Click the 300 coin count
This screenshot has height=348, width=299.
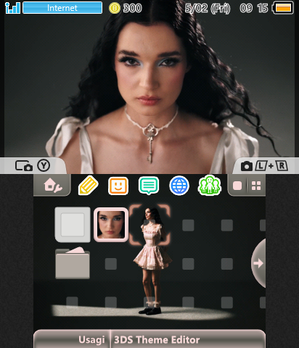pos(132,8)
